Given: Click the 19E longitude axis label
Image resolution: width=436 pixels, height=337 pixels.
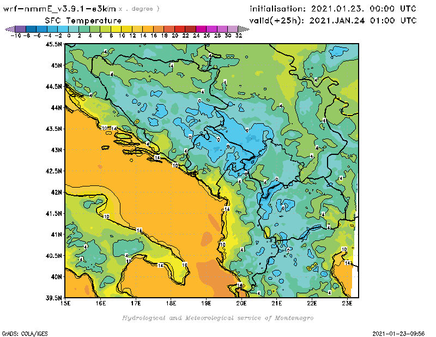Looking at the screenshot, I should (206, 303).
